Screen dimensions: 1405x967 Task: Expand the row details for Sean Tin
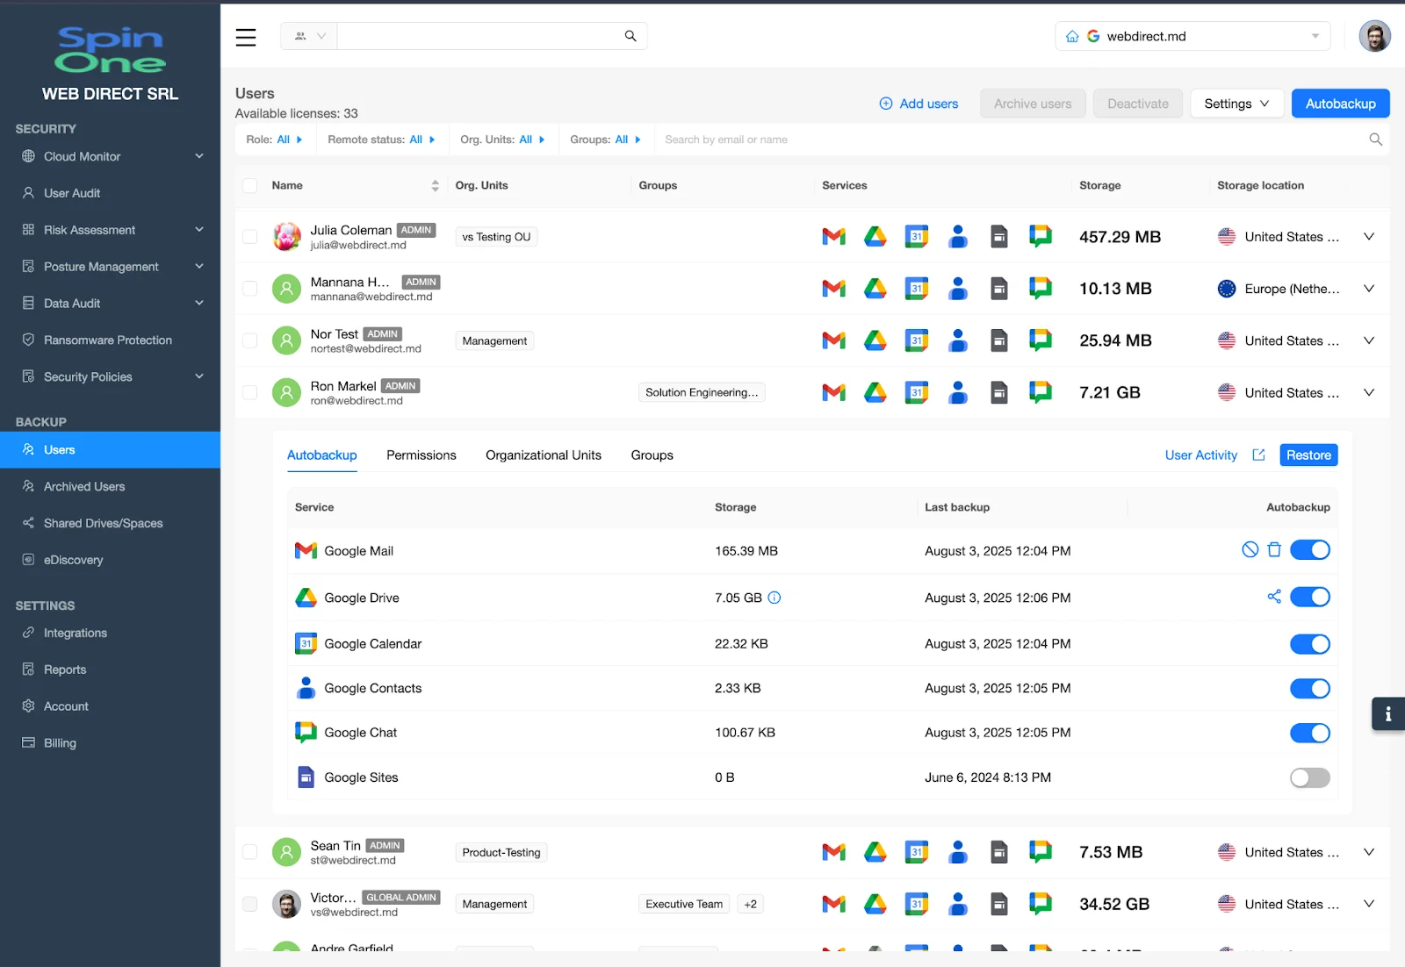pos(1368,851)
